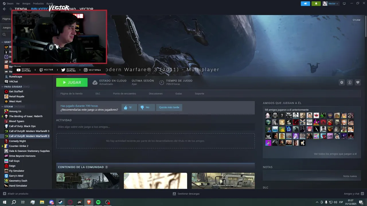This screenshot has width=367, height=206.
Task: Click the Fall Guys game icon
Action: click(6, 161)
